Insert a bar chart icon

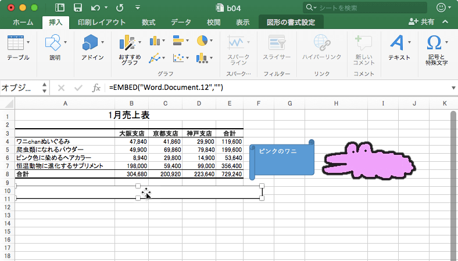[x=178, y=41]
